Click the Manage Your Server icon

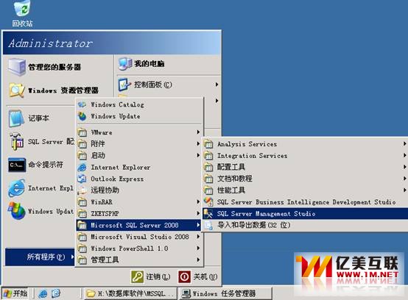pos(17,67)
